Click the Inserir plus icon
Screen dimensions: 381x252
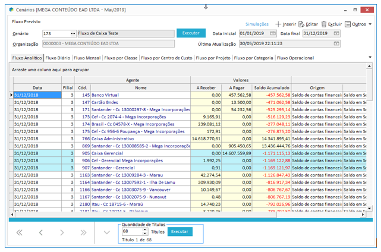click(278, 24)
